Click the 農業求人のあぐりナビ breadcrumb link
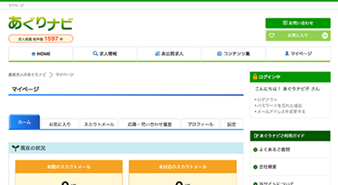Screen dimensions: 338x185 [27, 75]
